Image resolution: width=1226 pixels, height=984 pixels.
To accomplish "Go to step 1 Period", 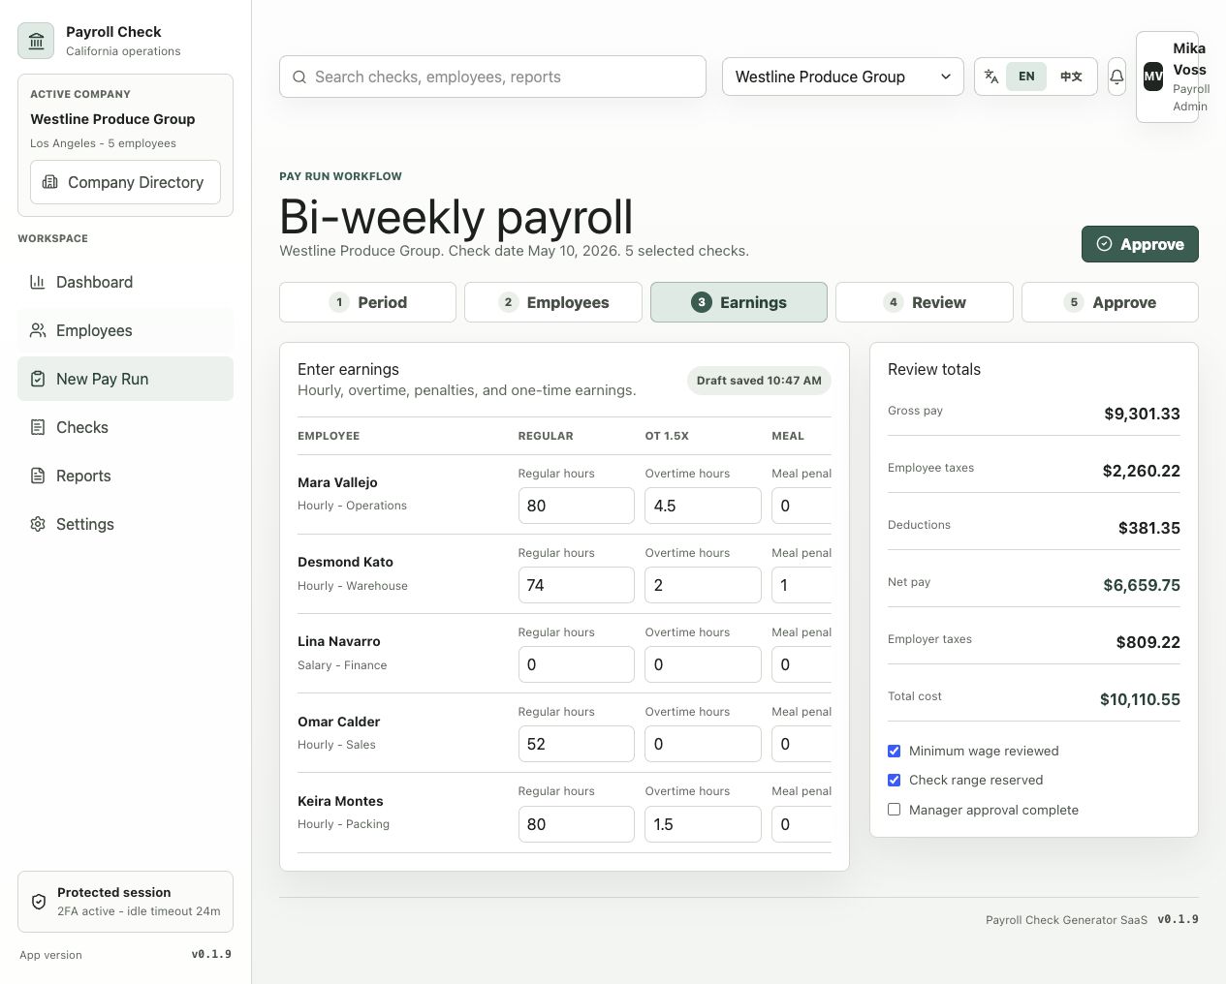I will pos(367,302).
